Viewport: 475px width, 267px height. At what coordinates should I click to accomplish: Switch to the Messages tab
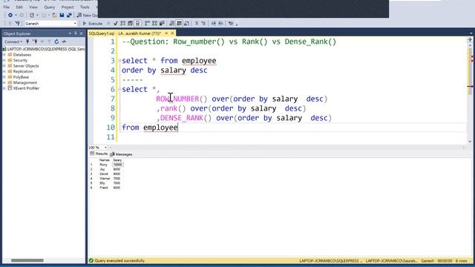(121, 154)
